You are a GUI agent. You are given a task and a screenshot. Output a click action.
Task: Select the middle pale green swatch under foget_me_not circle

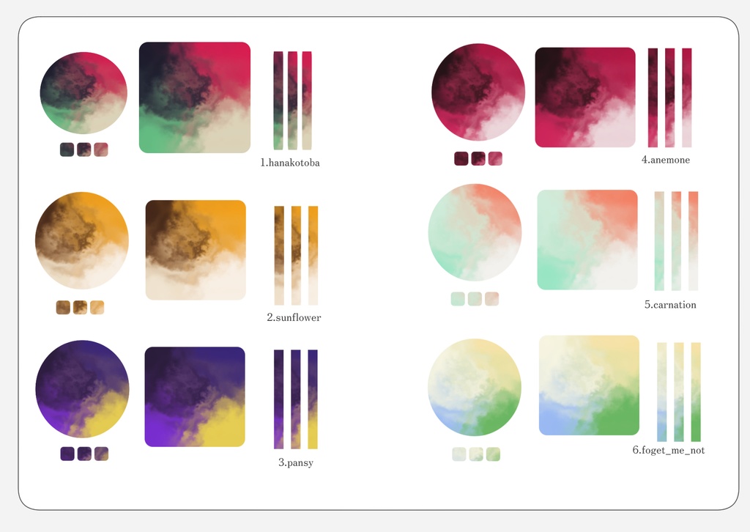[476, 454]
